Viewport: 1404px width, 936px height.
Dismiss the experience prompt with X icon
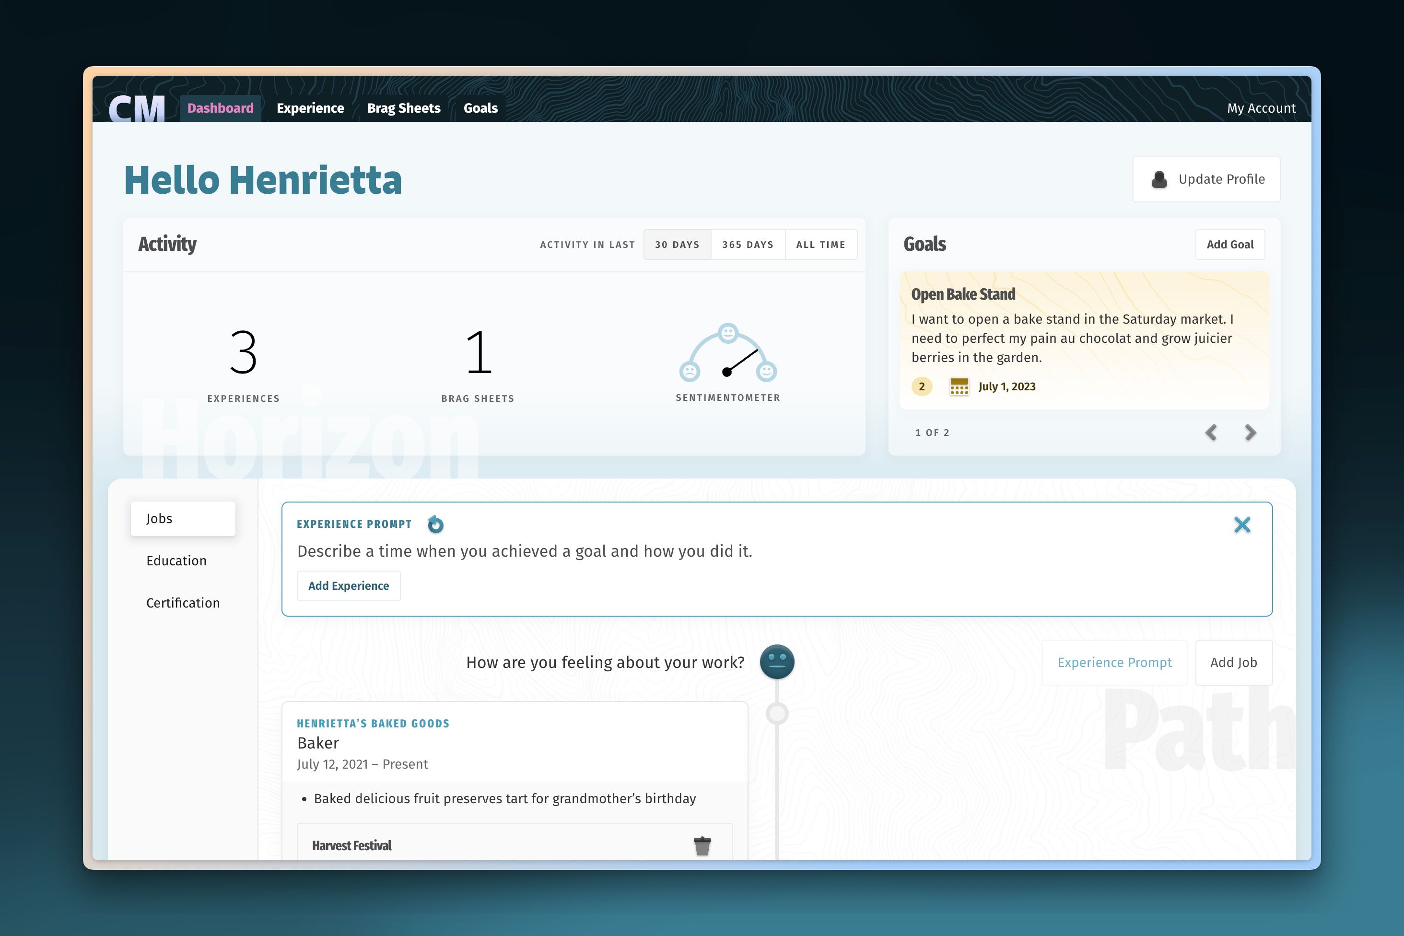(1241, 525)
